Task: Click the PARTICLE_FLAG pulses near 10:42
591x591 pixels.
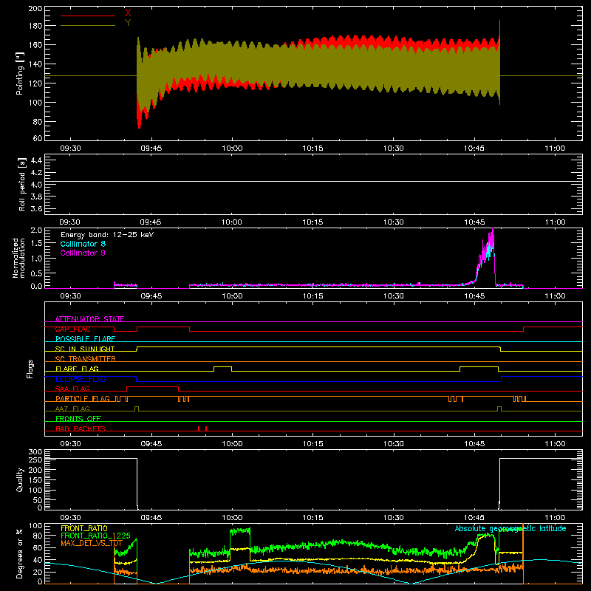Action: pyautogui.click(x=456, y=398)
